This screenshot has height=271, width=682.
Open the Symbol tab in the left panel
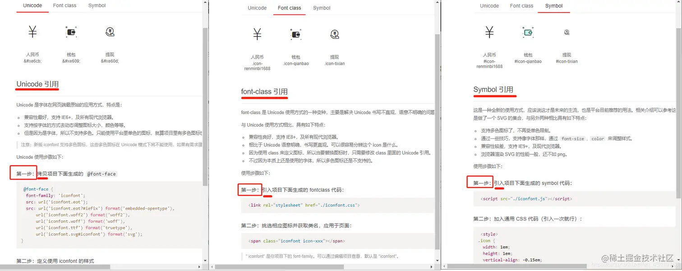97,5
